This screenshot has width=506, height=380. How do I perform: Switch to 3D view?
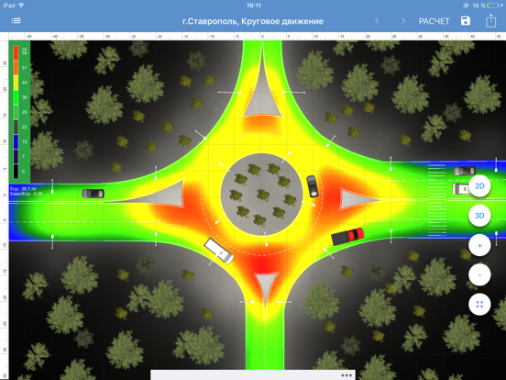479,216
